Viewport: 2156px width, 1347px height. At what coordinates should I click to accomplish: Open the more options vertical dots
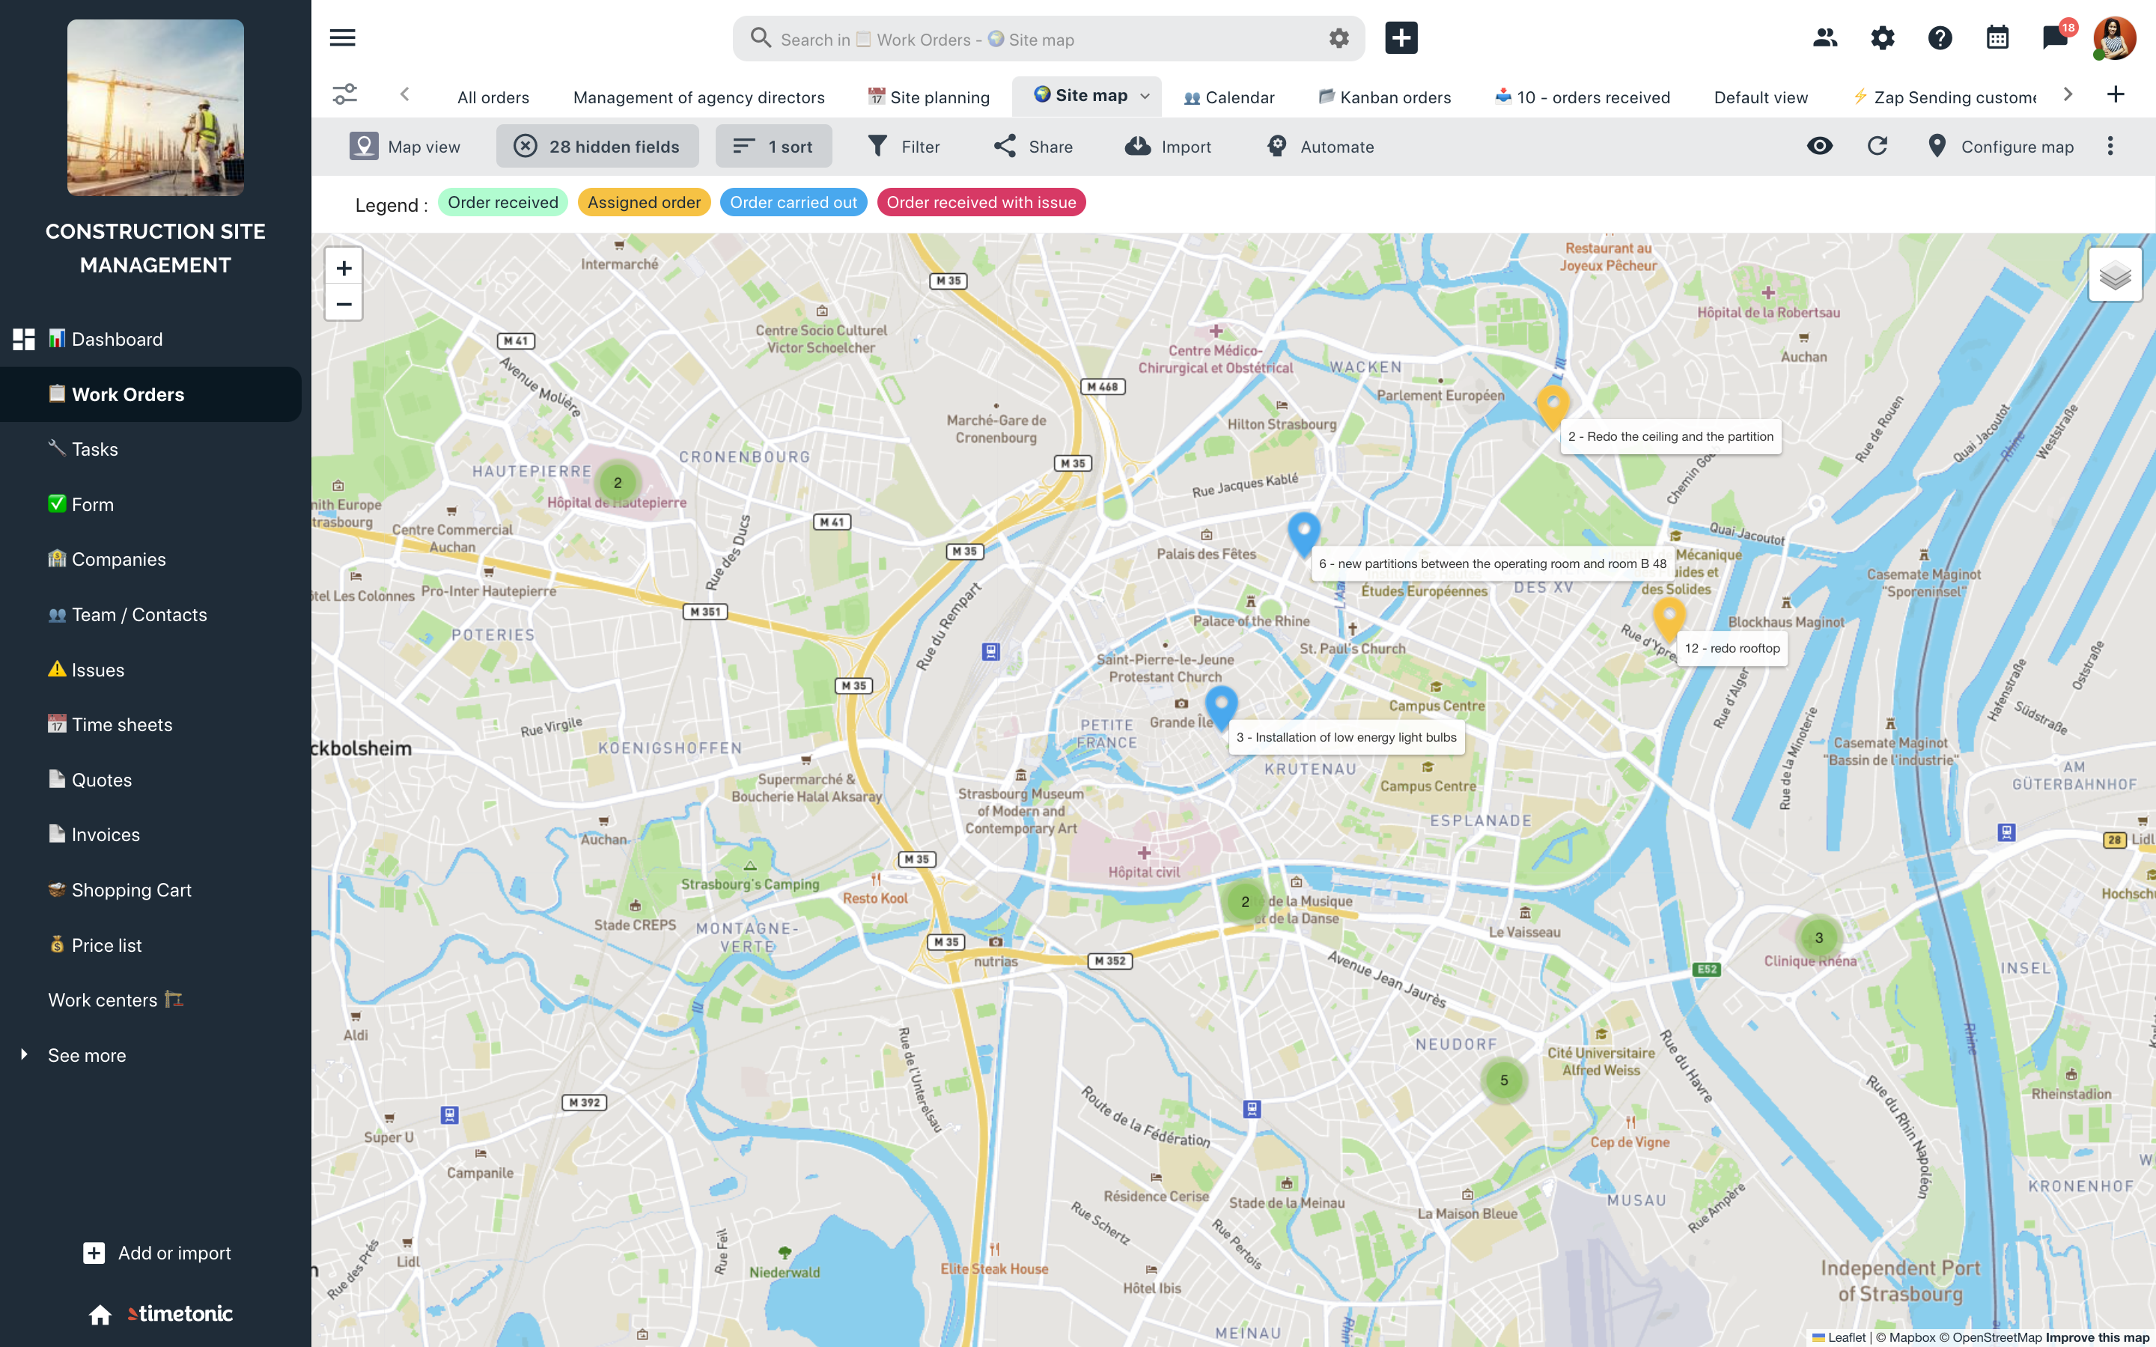(x=2110, y=146)
